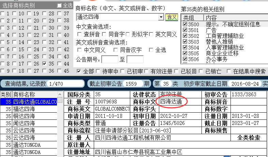Open the trademark name dropdown arrow
Image resolution: width=268 pixels, height=157 pixels.
pos(161,17)
